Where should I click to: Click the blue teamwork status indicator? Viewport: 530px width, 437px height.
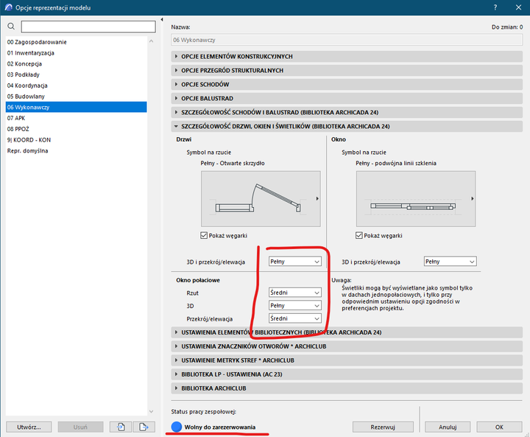(x=177, y=427)
